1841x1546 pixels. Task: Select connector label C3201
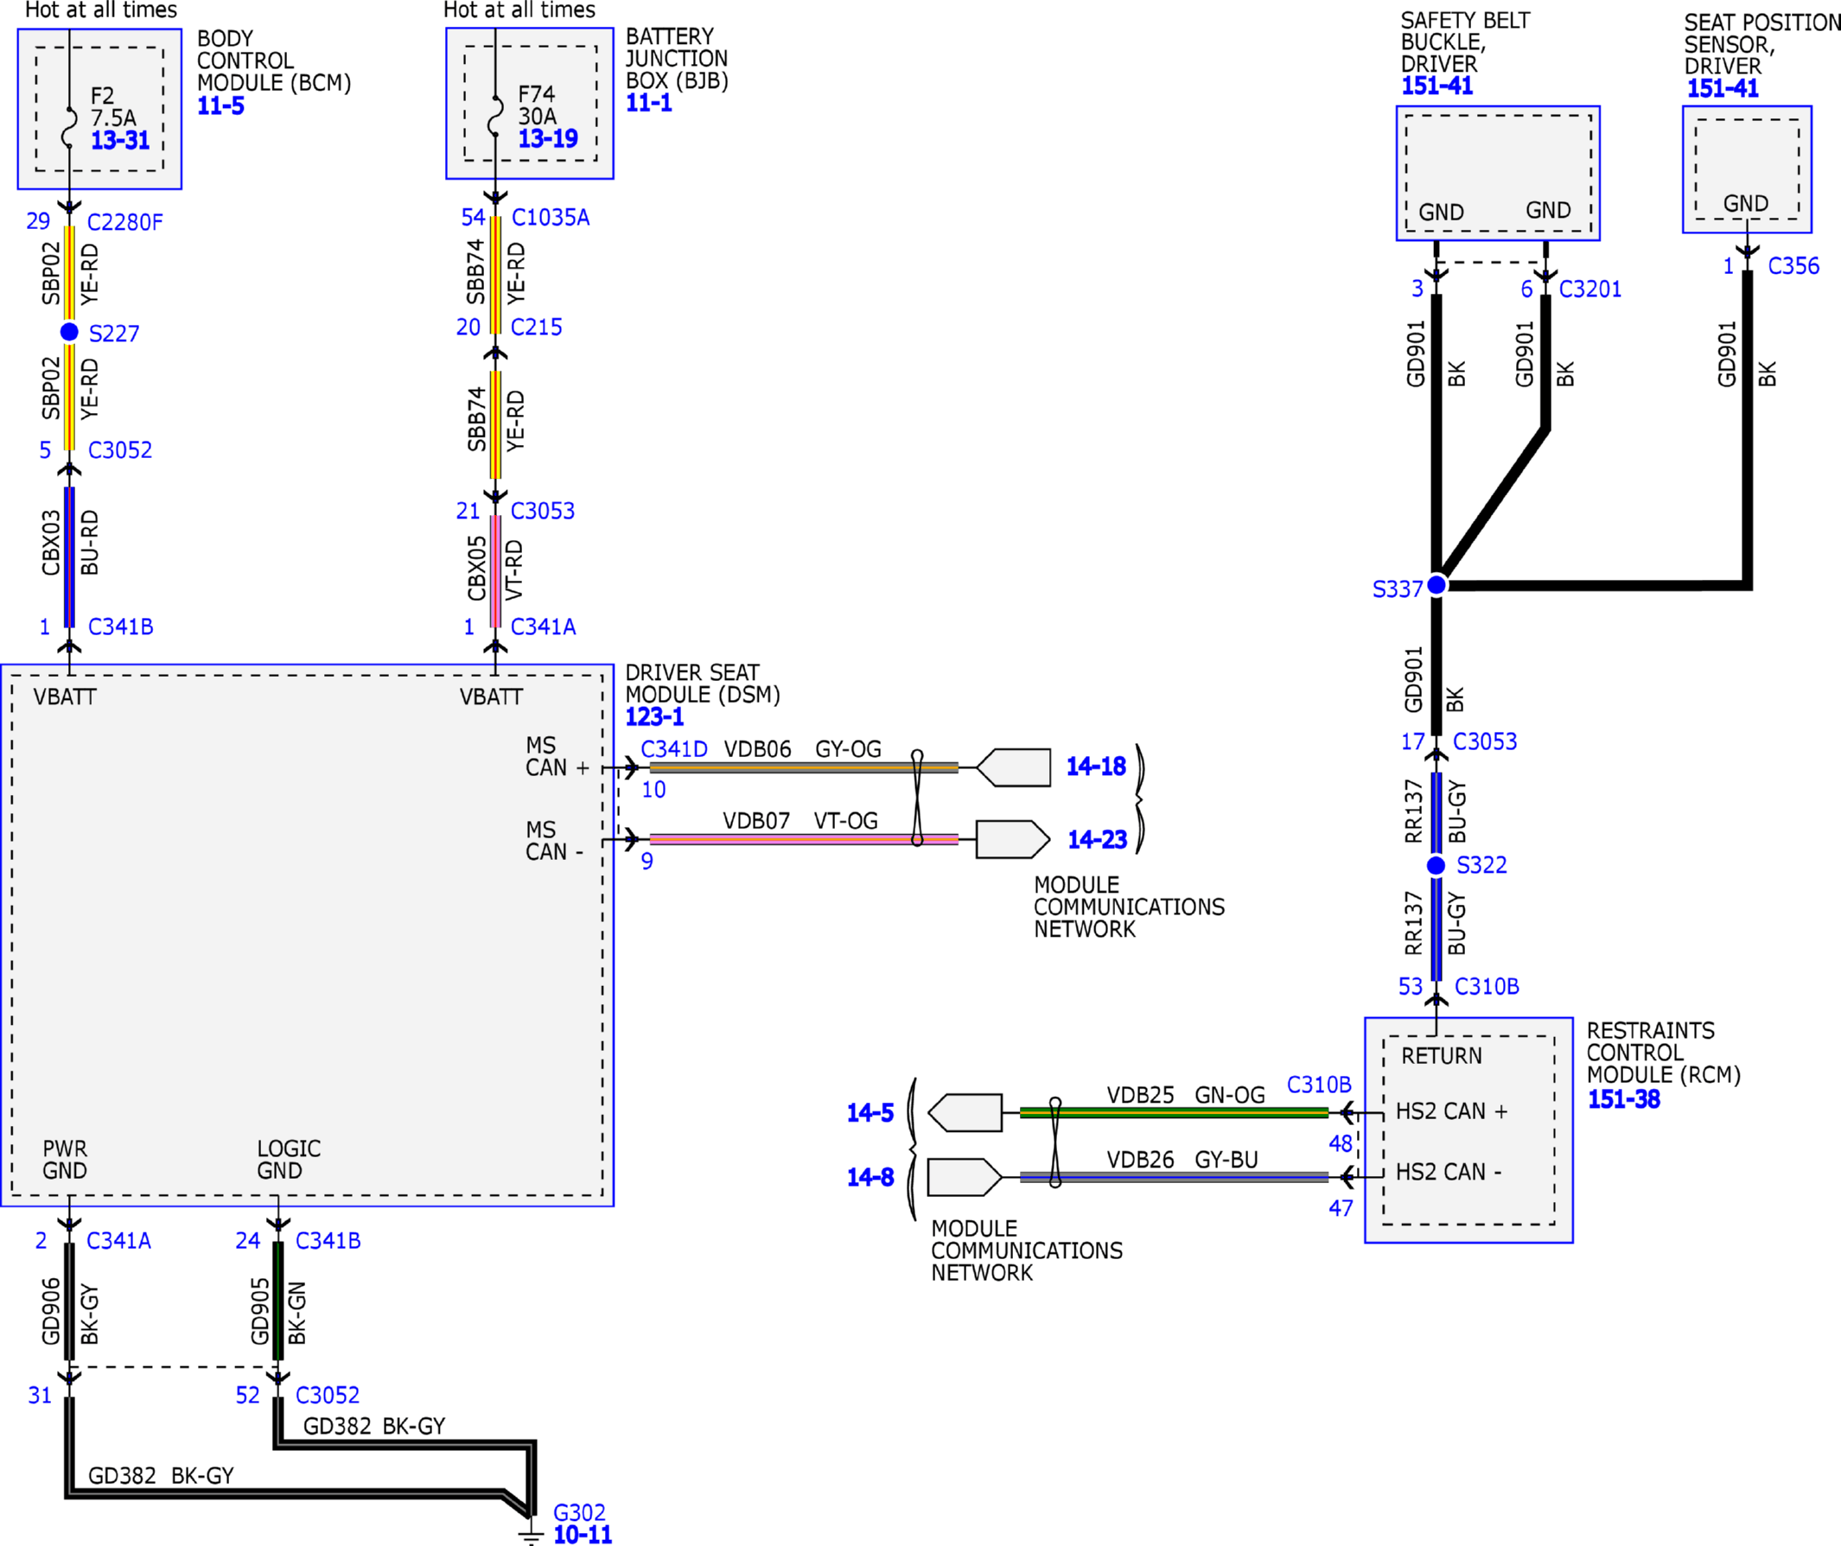click(x=1590, y=289)
